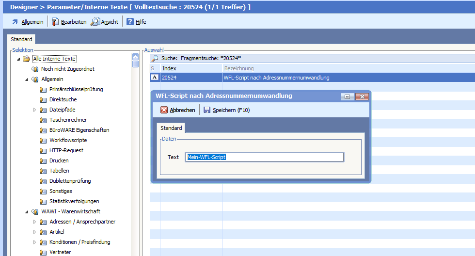Expand the Adressen / Ansprechpartner node
Screen dimensions: 475x256
(34, 222)
